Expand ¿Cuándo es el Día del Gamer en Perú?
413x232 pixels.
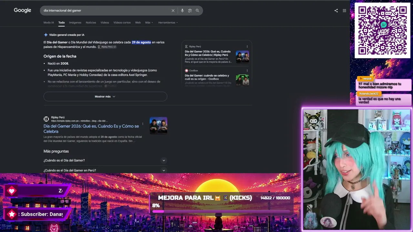[105, 170]
